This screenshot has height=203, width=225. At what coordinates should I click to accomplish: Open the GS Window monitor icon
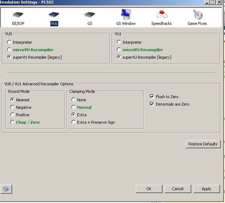point(126,14)
